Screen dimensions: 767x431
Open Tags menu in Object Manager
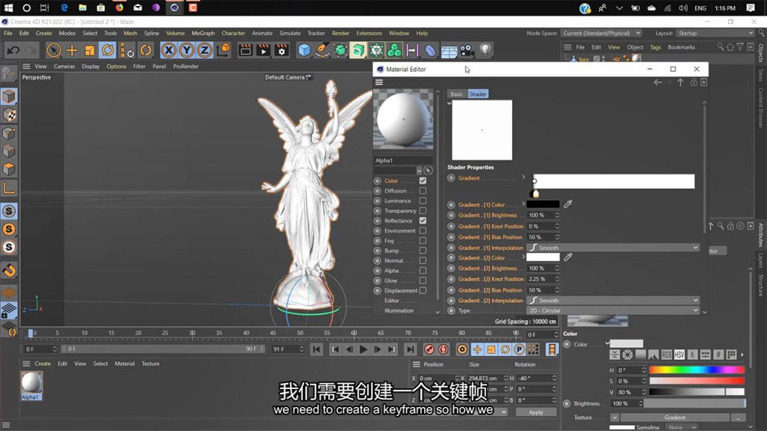(655, 47)
